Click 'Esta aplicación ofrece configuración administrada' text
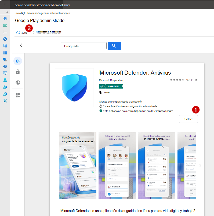 (130, 106)
